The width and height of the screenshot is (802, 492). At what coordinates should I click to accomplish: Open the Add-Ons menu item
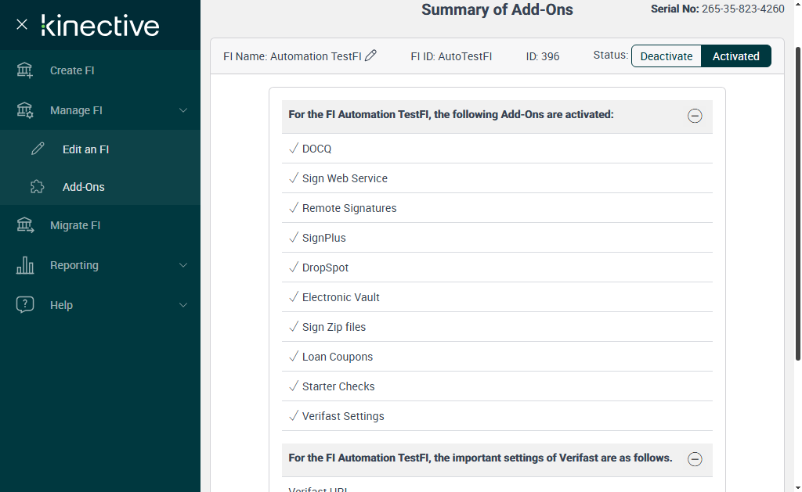pos(84,187)
